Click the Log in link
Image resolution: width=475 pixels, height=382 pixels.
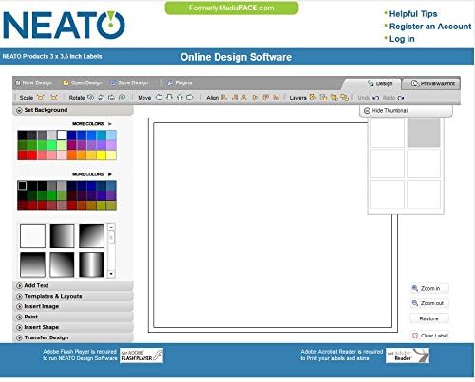pyautogui.click(x=402, y=39)
